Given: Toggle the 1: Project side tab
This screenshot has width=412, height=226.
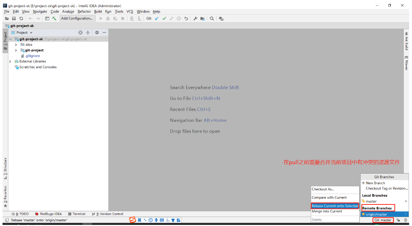Looking at the screenshot, I should pos(5,41).
